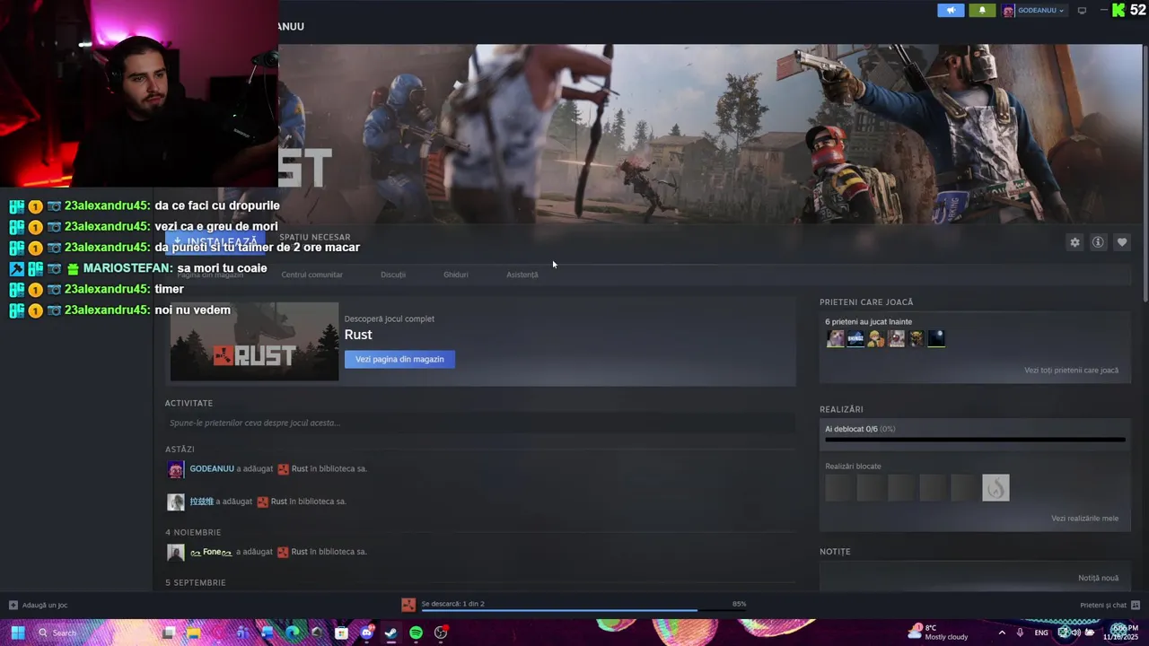Click the achievements progress bar
This screenshot has width=1149, height=646.
click(x=975, y=440)
